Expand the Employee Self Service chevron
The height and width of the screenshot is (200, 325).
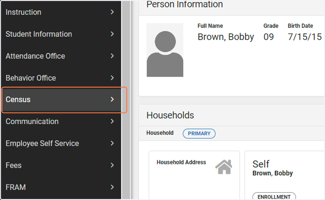(112, 143)
